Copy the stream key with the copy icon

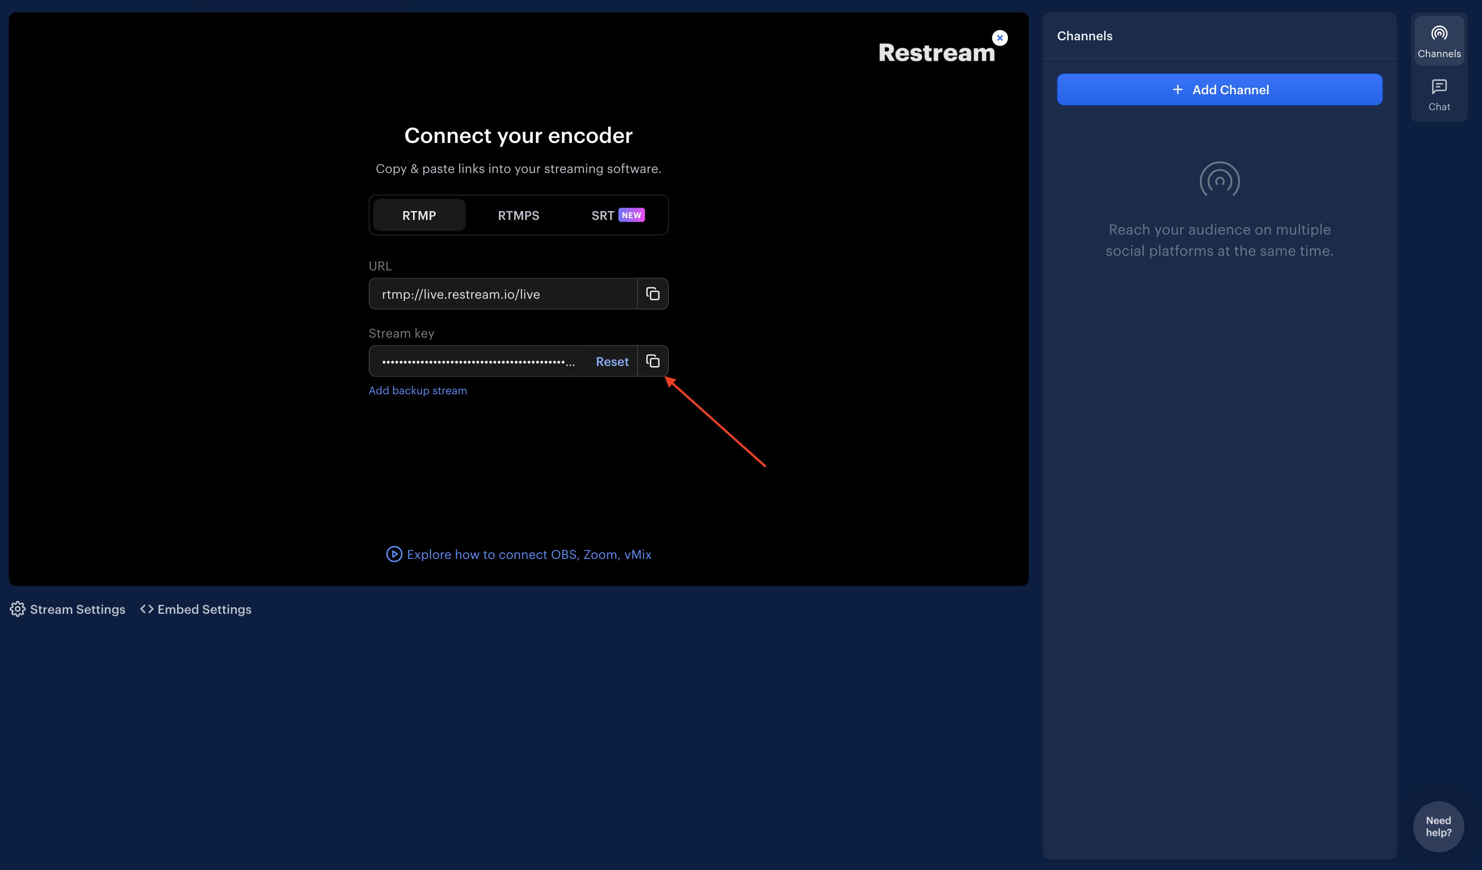(653, 361)
